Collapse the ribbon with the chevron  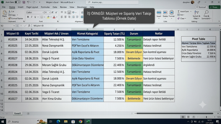coord(219,21)
